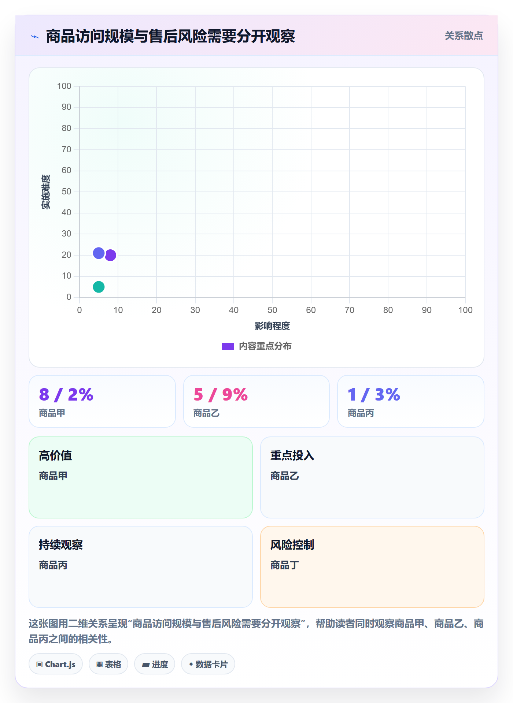Open the 1 / 3% 商品丙 stat card
Image resolution: width=513 pixels, height=703 pixels.
tap(411, 401)
